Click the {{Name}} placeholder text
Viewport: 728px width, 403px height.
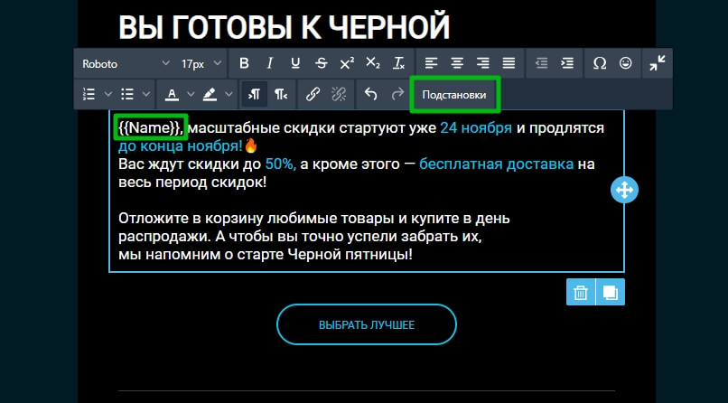(149, 127)
